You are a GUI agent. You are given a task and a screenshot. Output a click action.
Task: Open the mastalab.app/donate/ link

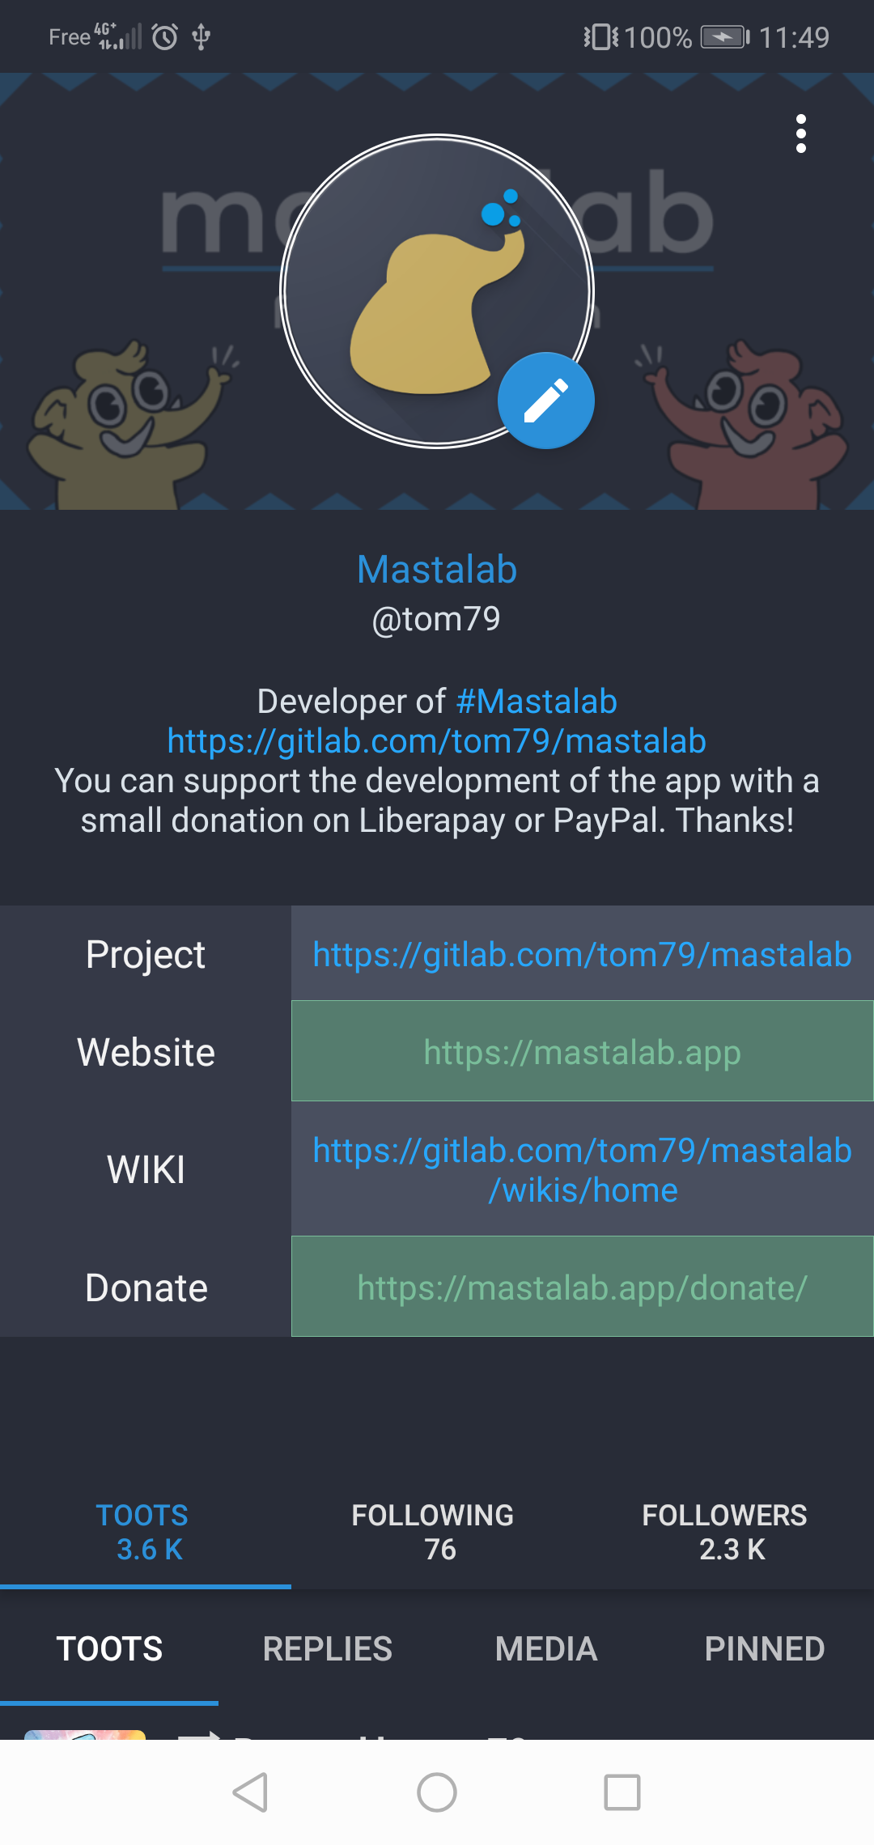point(582,1287)
